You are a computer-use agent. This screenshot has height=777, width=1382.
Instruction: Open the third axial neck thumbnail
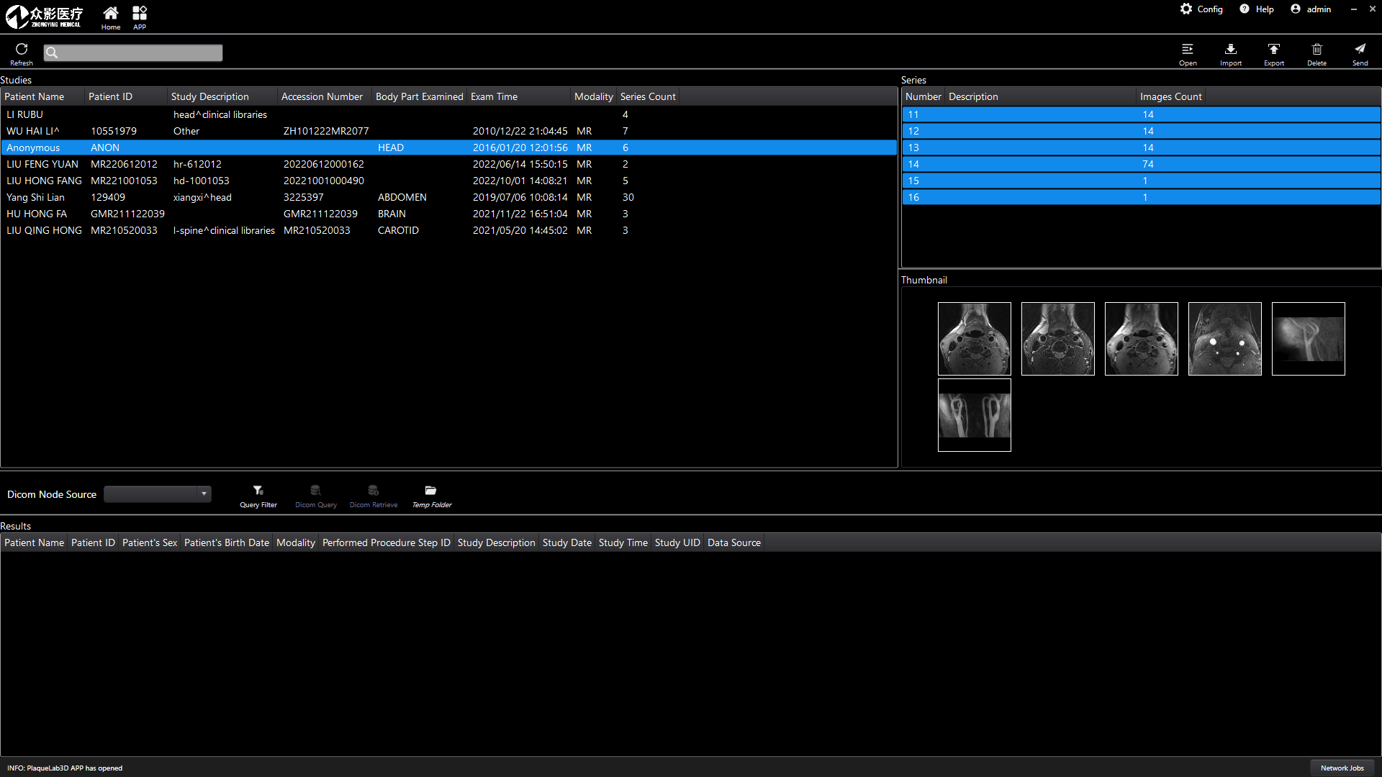click(1142, 339)
